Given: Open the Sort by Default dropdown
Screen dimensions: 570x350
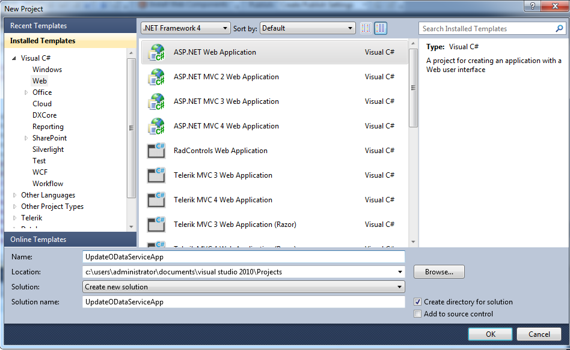Looking at the screenshot, I should tap(307, 28).
